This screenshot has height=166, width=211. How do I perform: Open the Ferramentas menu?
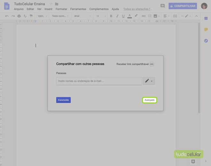click(78, 9)
